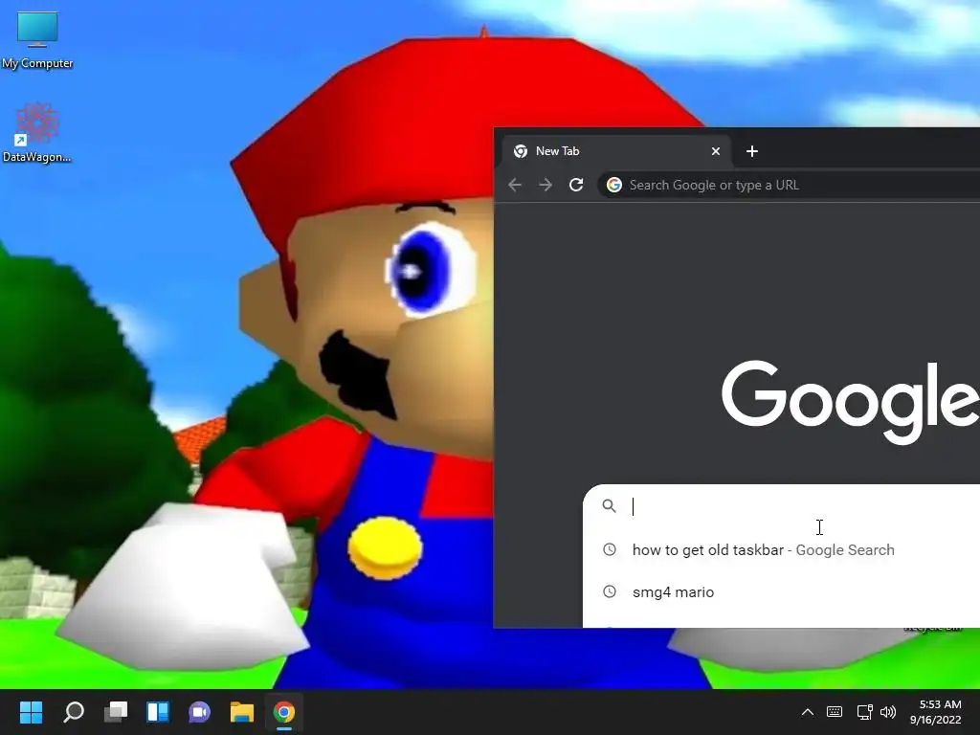This screenshot has width=980, height=735.
Task: Click history clock icon beside 'smg4 mario'
Action: click(610, 591)
